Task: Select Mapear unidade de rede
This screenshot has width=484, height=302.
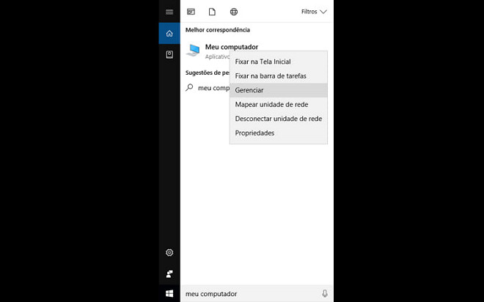Action: (x=279, y=104)
